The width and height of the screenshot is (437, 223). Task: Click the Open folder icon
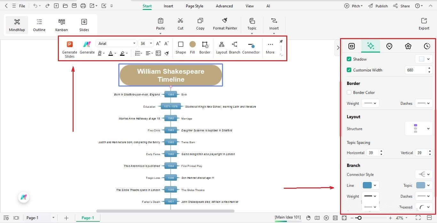pyautogui.click(x=65, y=6)
